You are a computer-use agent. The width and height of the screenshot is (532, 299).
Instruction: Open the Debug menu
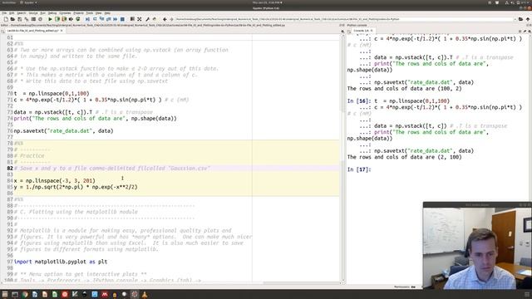point(52,13)
